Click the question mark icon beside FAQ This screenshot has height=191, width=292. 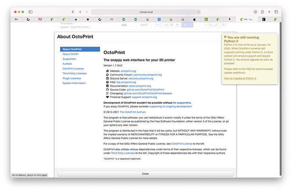point(107,82)
